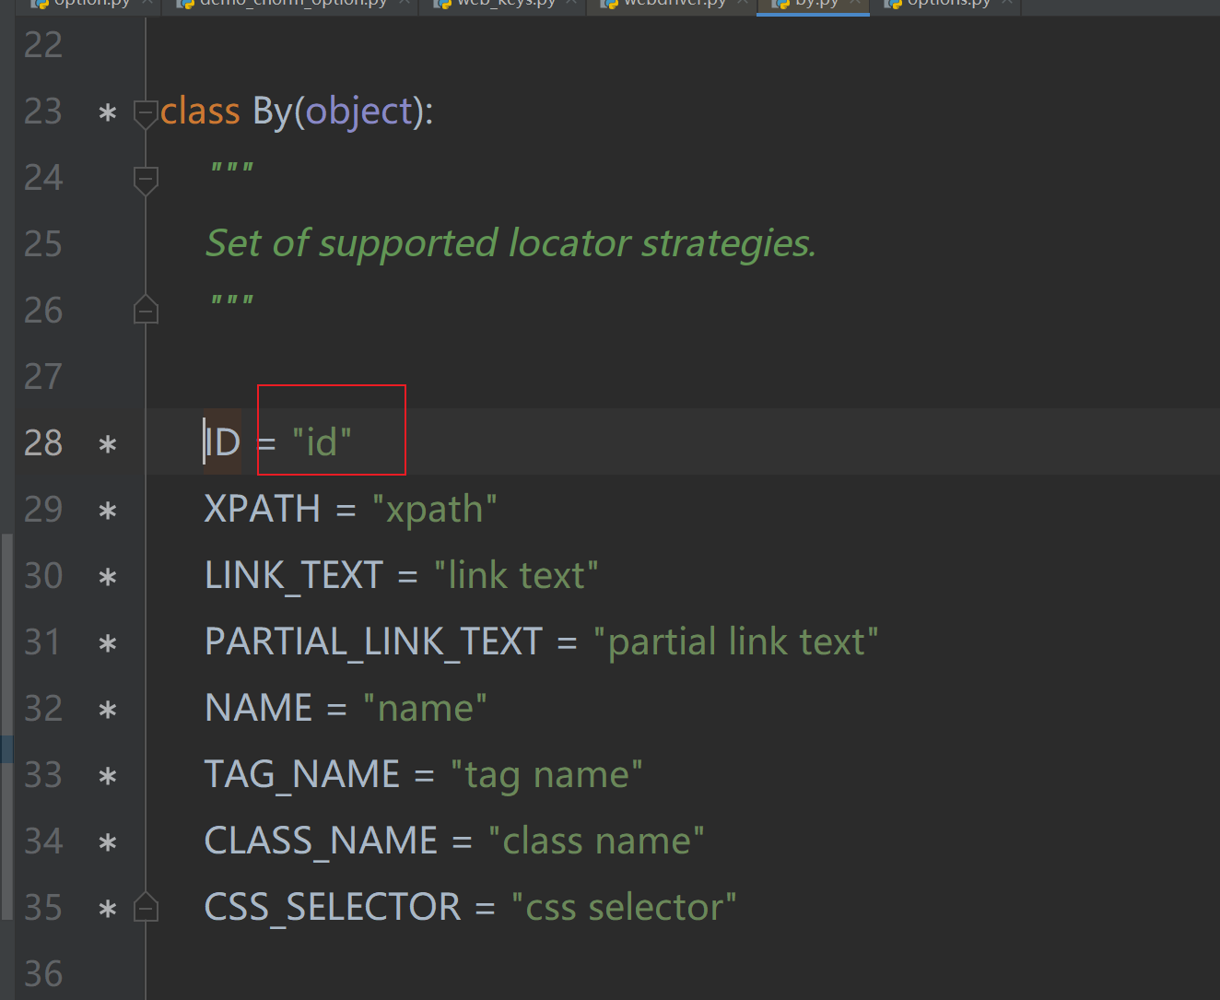Fold the docstring at line 24
Image resolution: width=1220 pixels, height=1000 pixels.
(x=146, y=180)
